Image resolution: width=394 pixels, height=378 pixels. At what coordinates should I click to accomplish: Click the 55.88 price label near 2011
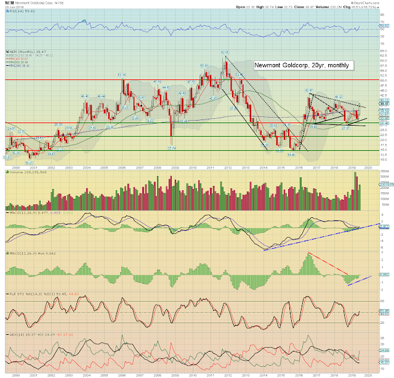(x=204, y=66)
